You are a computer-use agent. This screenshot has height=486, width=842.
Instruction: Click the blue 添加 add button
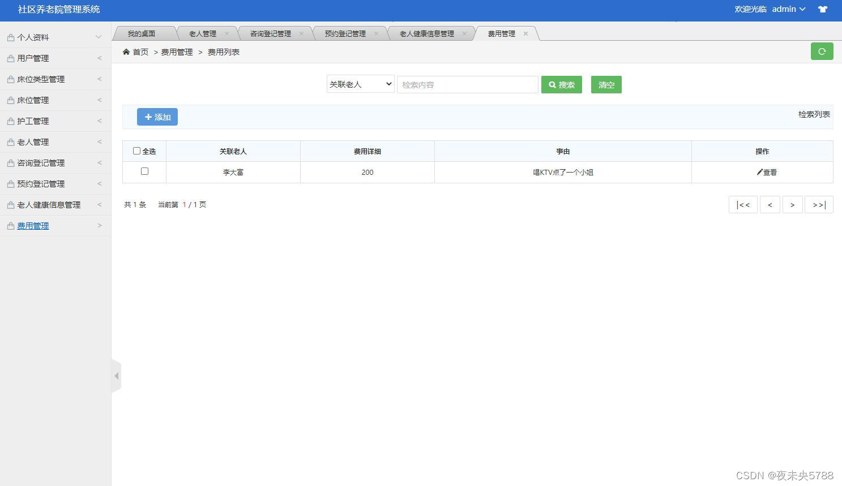157,117
